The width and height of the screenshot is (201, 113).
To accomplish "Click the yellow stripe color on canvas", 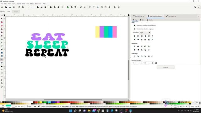I will 97,32.
